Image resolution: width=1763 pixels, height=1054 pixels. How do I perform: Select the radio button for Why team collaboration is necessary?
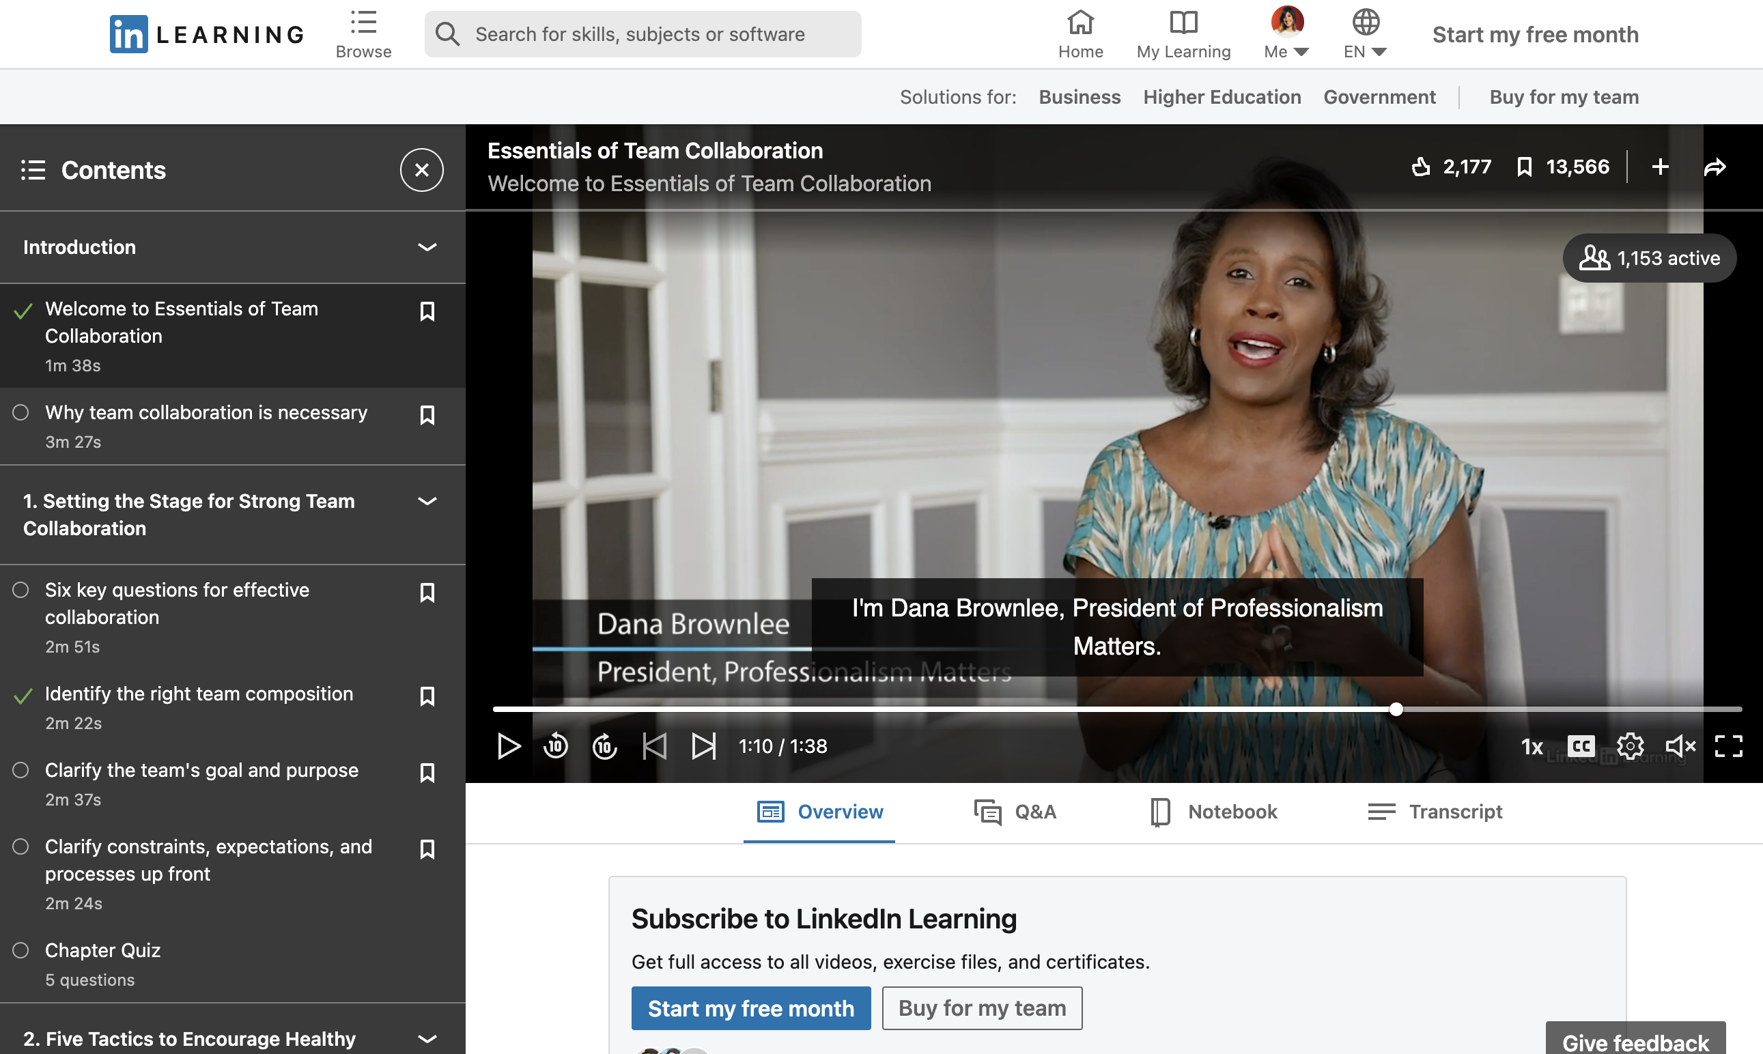(20, 412)
